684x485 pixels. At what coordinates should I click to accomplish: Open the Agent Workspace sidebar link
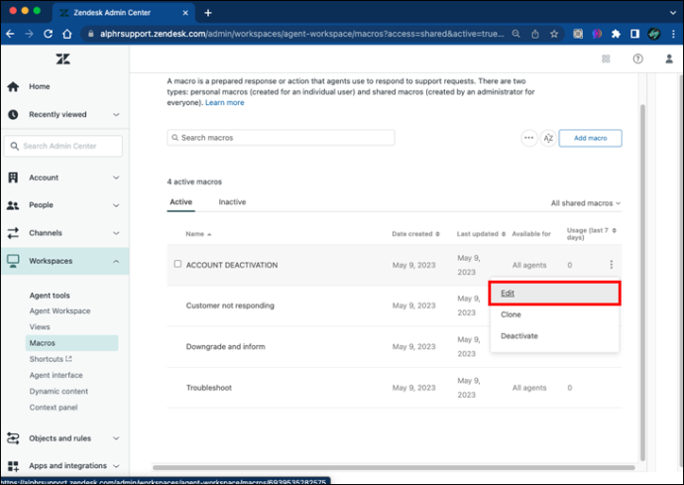(x=59, y=310)
